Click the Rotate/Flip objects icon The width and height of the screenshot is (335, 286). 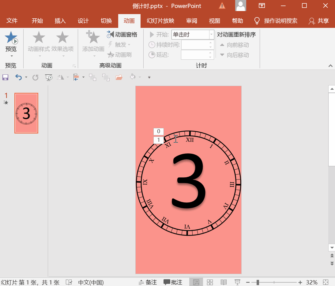click(x=60, y=77)
